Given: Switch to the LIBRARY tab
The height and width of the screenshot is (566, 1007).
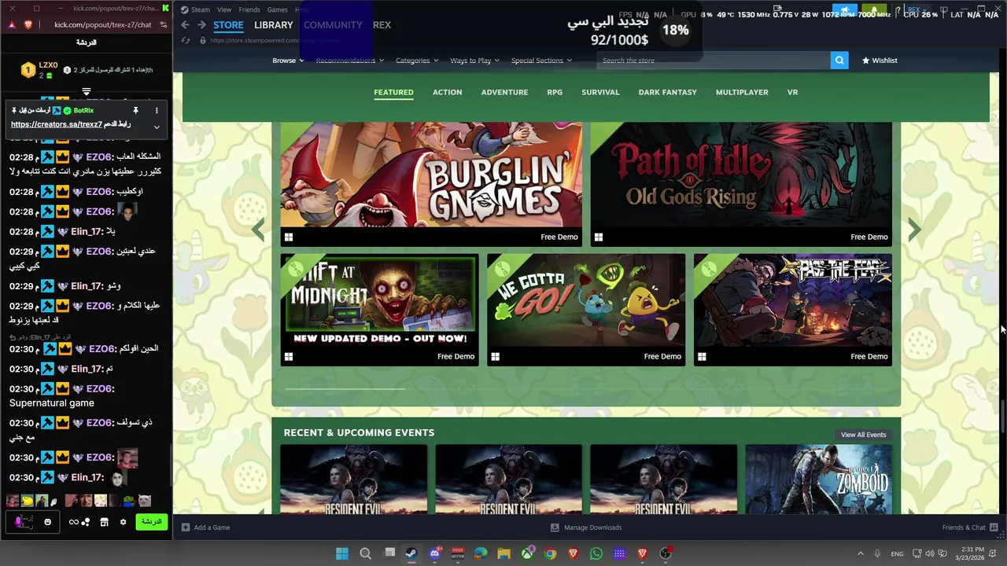Looking at the screenshot, I should [x=273, y=25].
